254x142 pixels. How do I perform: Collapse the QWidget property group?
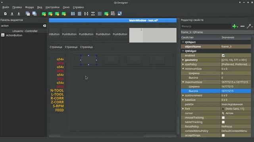[183, 51]
